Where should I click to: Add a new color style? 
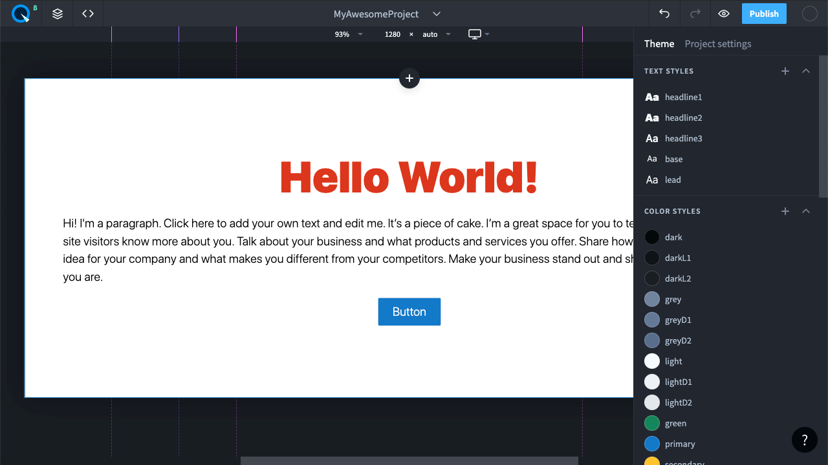click(x=785, y=211)
